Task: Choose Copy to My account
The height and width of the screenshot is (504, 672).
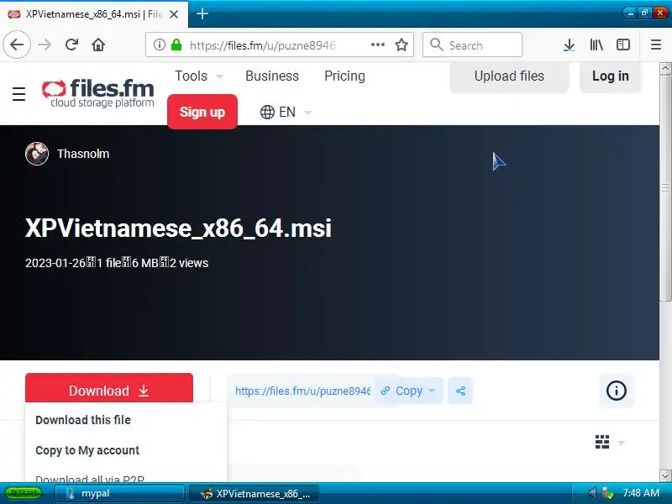Action: click(x=87, y=450)
